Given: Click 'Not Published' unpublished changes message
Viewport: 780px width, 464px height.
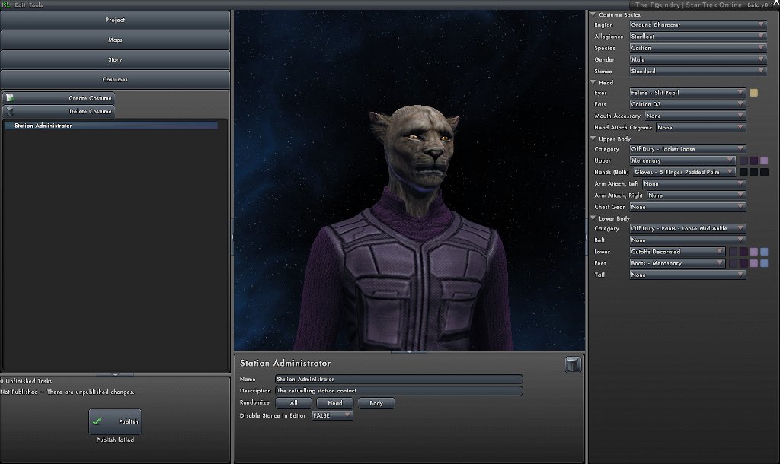Looking at the screenshot, I should coord(67,392).
